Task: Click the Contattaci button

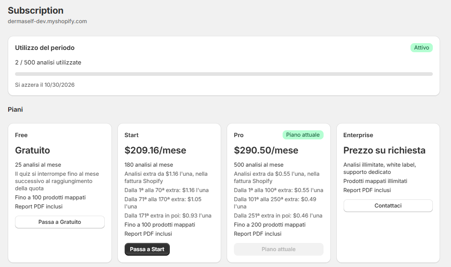Action: (388, 206)
